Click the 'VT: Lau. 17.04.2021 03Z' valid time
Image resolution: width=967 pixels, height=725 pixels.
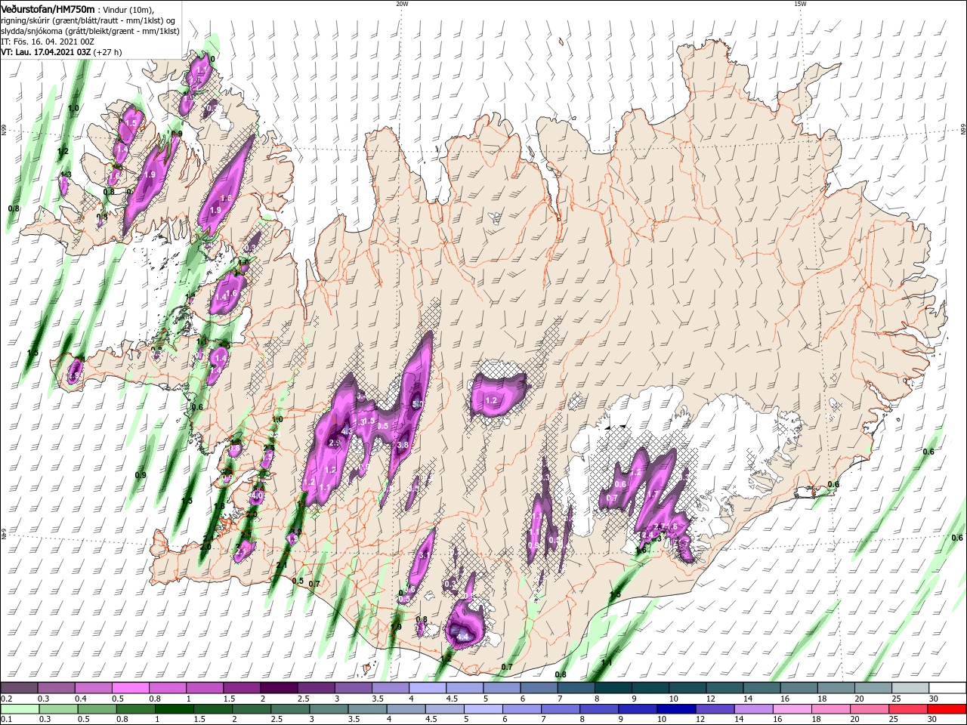[46, 52]
